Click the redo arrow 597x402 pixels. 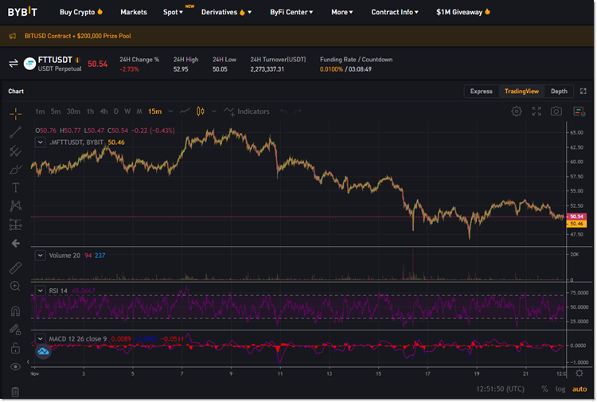pyautogui.click(x=298, y=111)
